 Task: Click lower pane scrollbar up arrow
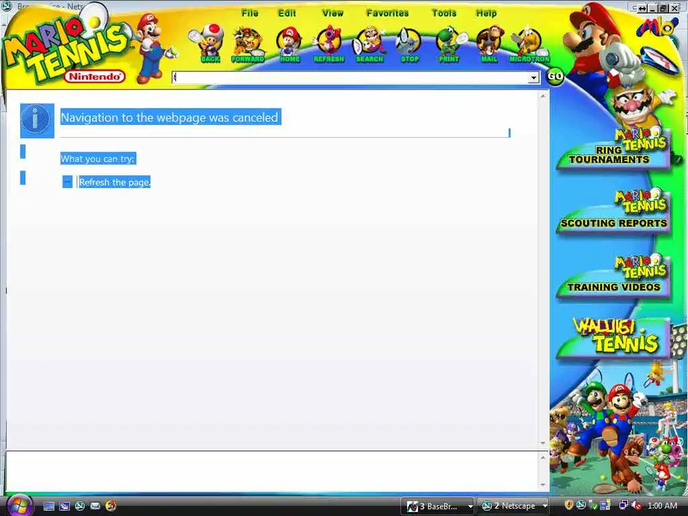pyautogui.click(x=543, y=458)
